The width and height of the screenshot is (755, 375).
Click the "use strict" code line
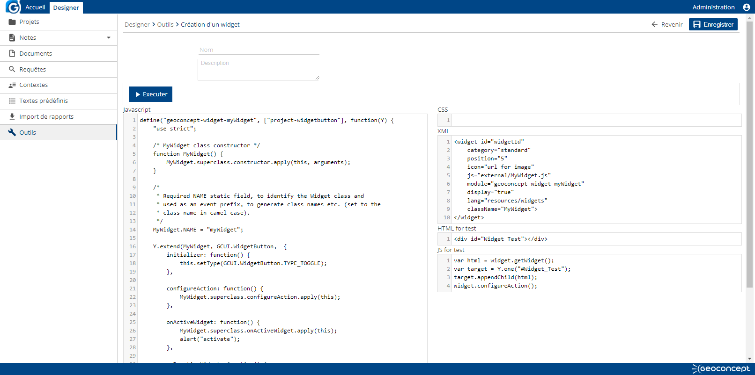point(175,129)
